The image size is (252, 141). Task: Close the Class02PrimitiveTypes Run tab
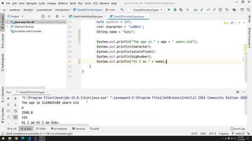(x=47, y=92)
